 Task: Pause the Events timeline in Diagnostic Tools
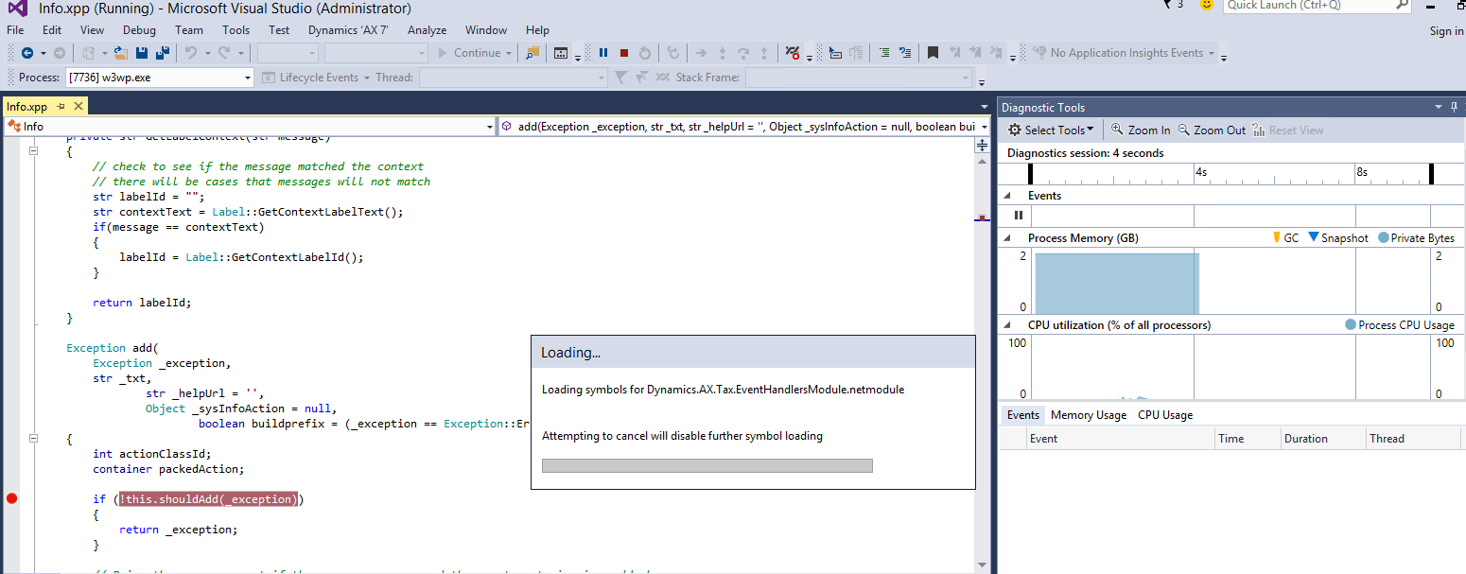click(1019, 216)
